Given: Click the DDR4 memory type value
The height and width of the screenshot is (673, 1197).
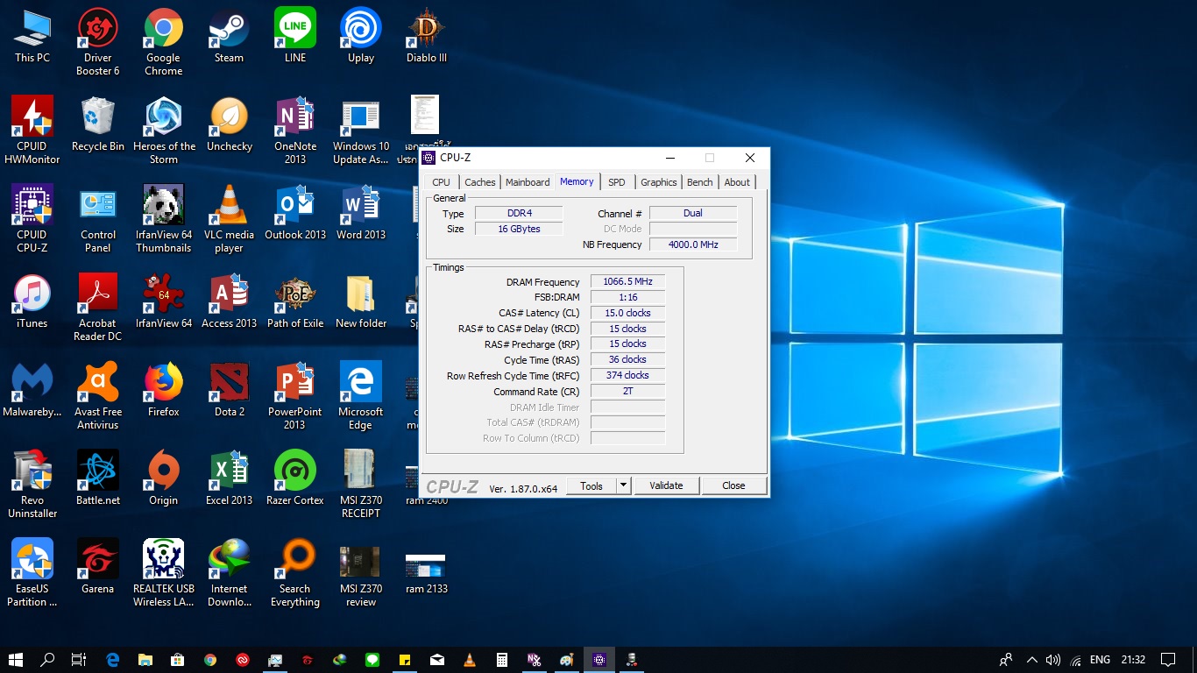Looking at the screenshot, I should point(519,213).
